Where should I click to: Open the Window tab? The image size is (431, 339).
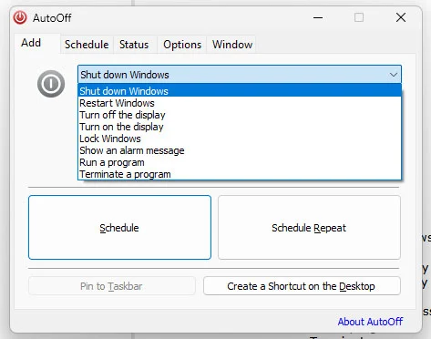232,45
